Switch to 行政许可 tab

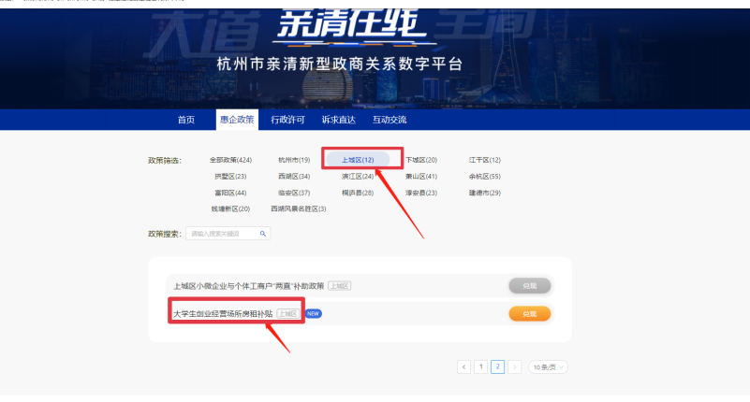pyautogui.click(x=287, y=120)
